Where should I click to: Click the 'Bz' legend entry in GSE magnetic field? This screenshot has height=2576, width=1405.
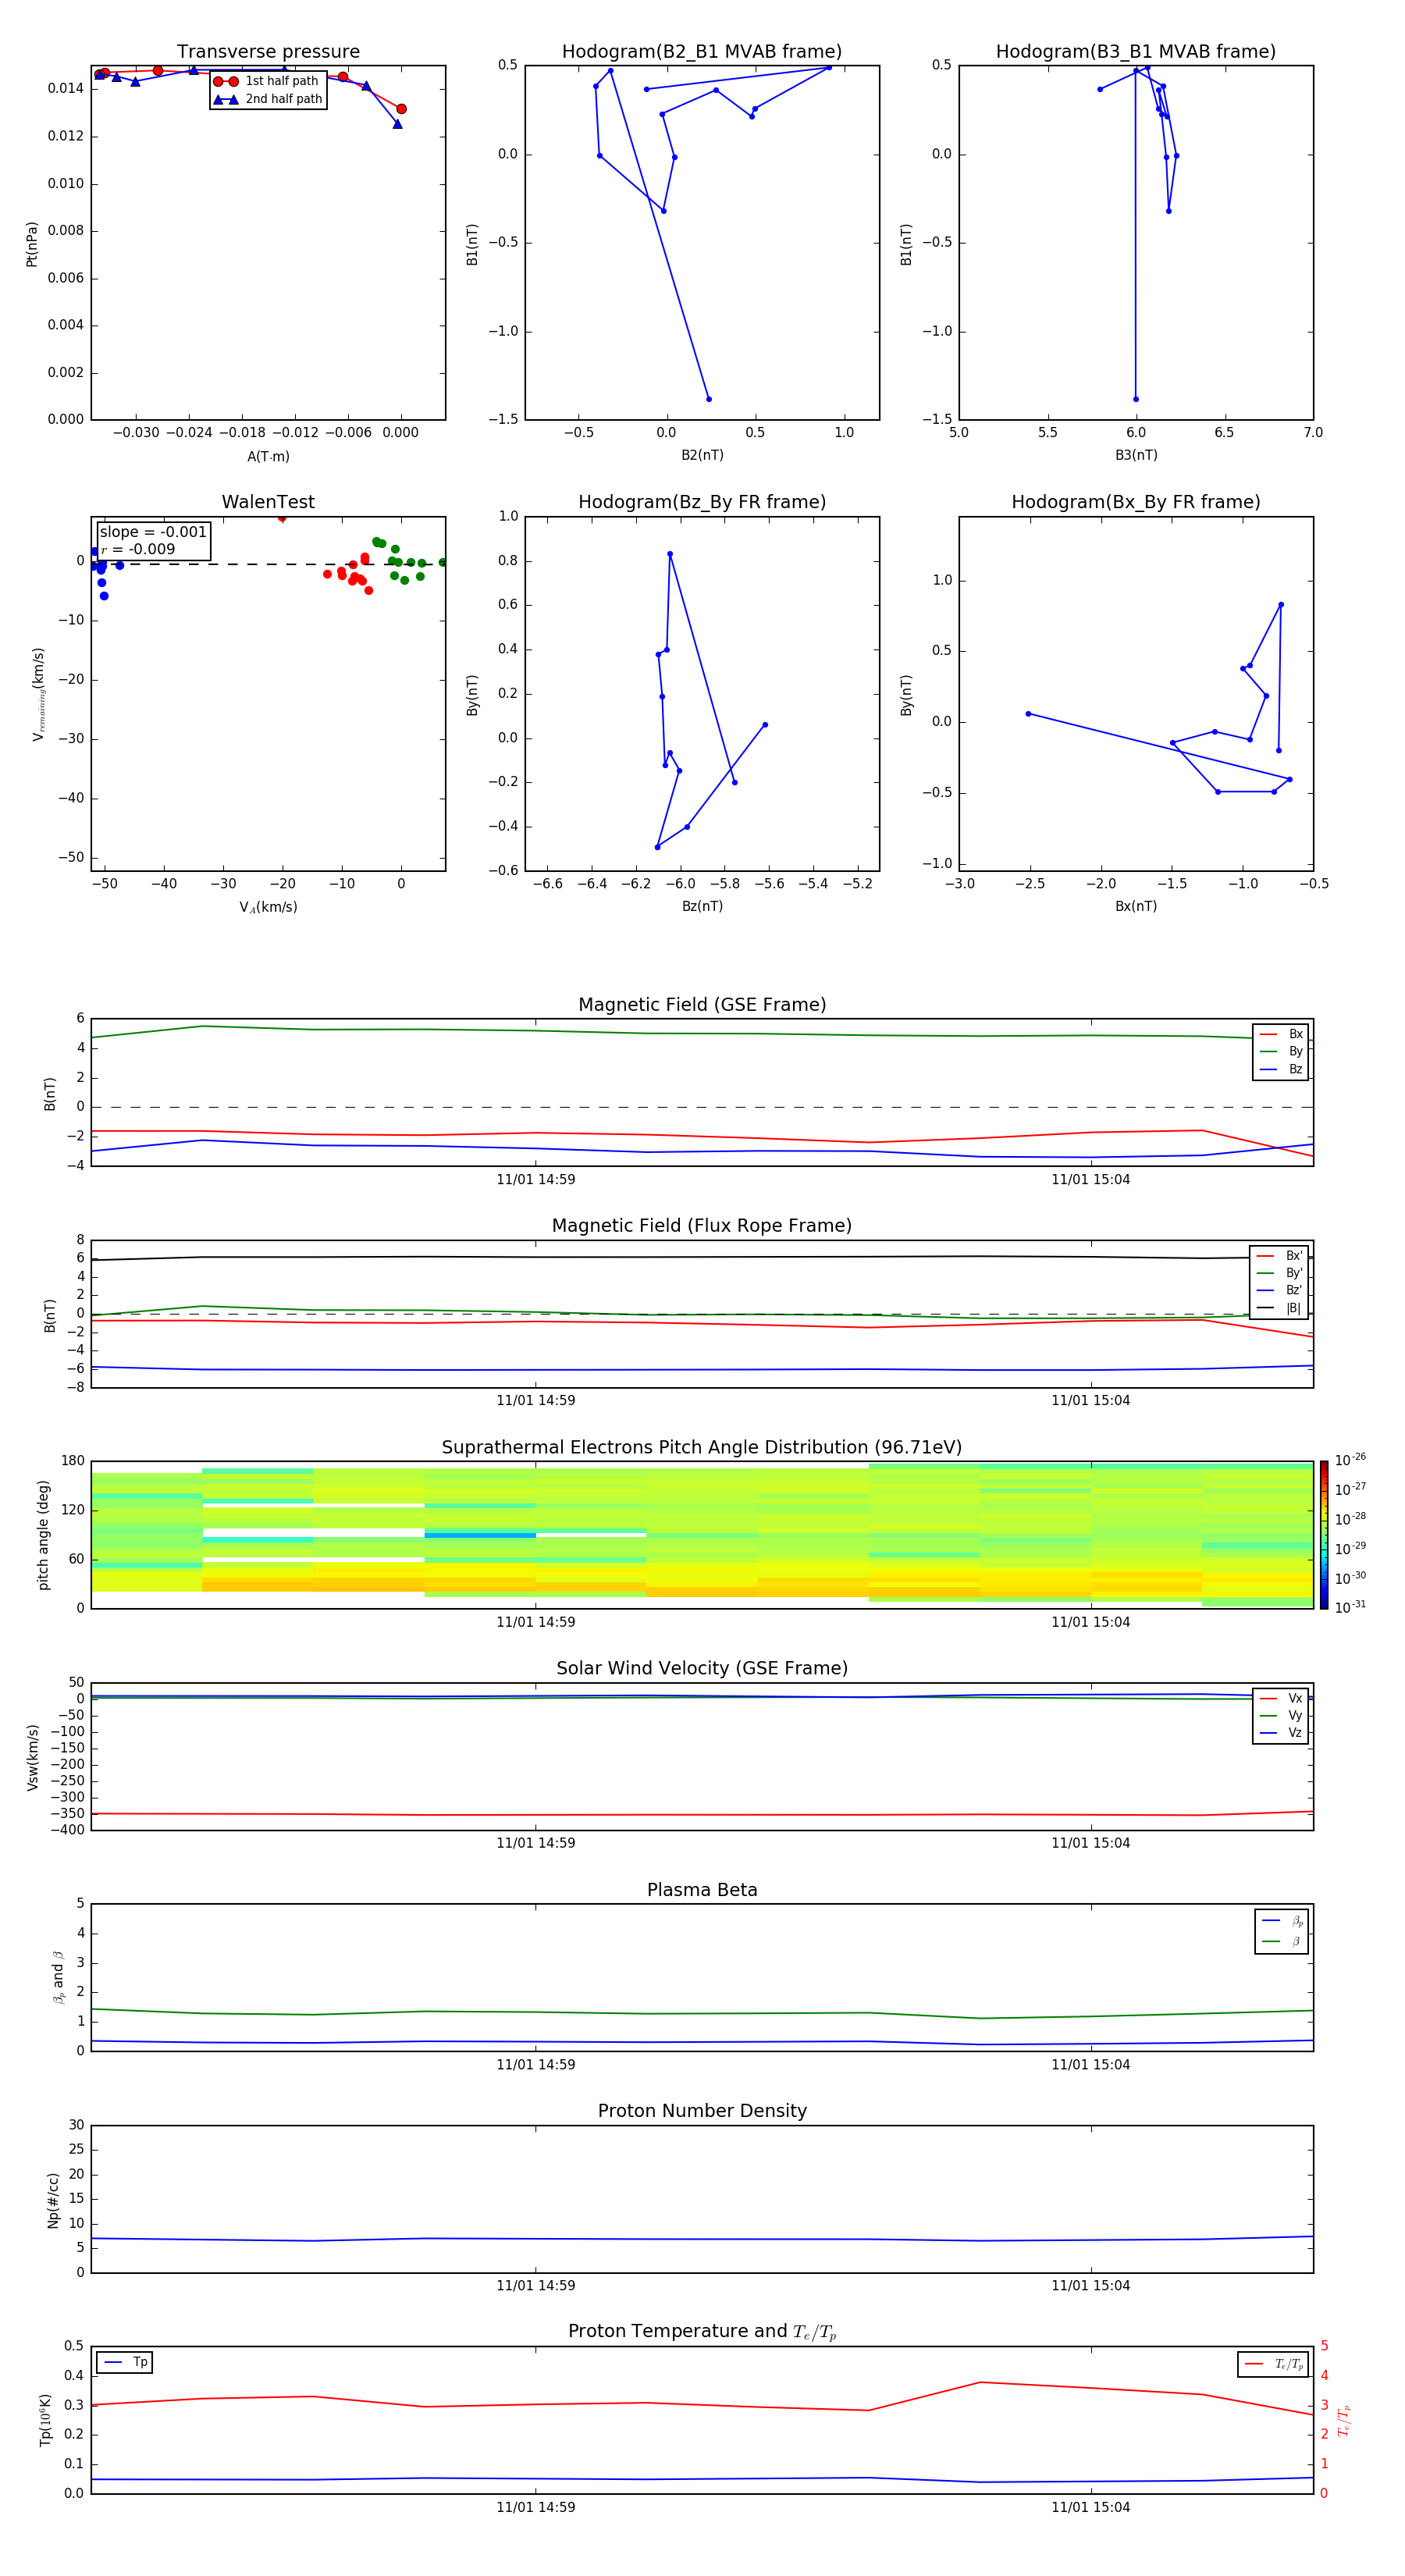[1282, 1069]
